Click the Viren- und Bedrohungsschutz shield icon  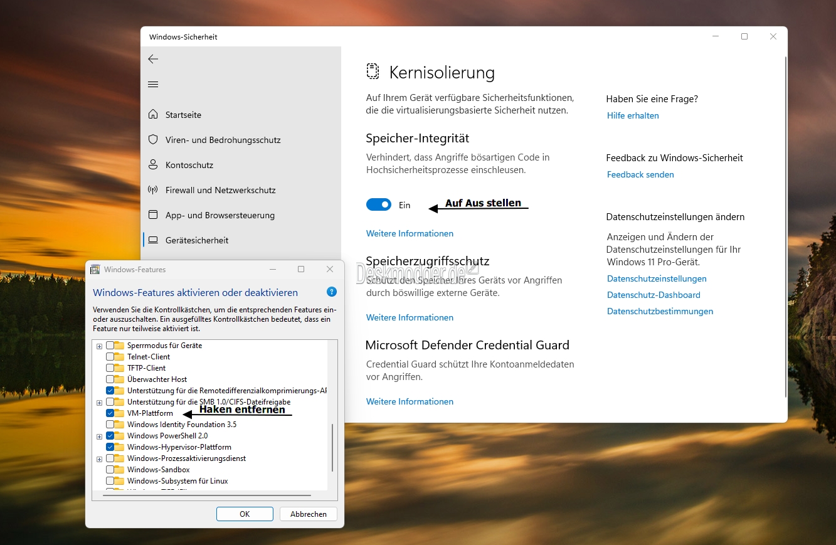click(x=153, y=140)
